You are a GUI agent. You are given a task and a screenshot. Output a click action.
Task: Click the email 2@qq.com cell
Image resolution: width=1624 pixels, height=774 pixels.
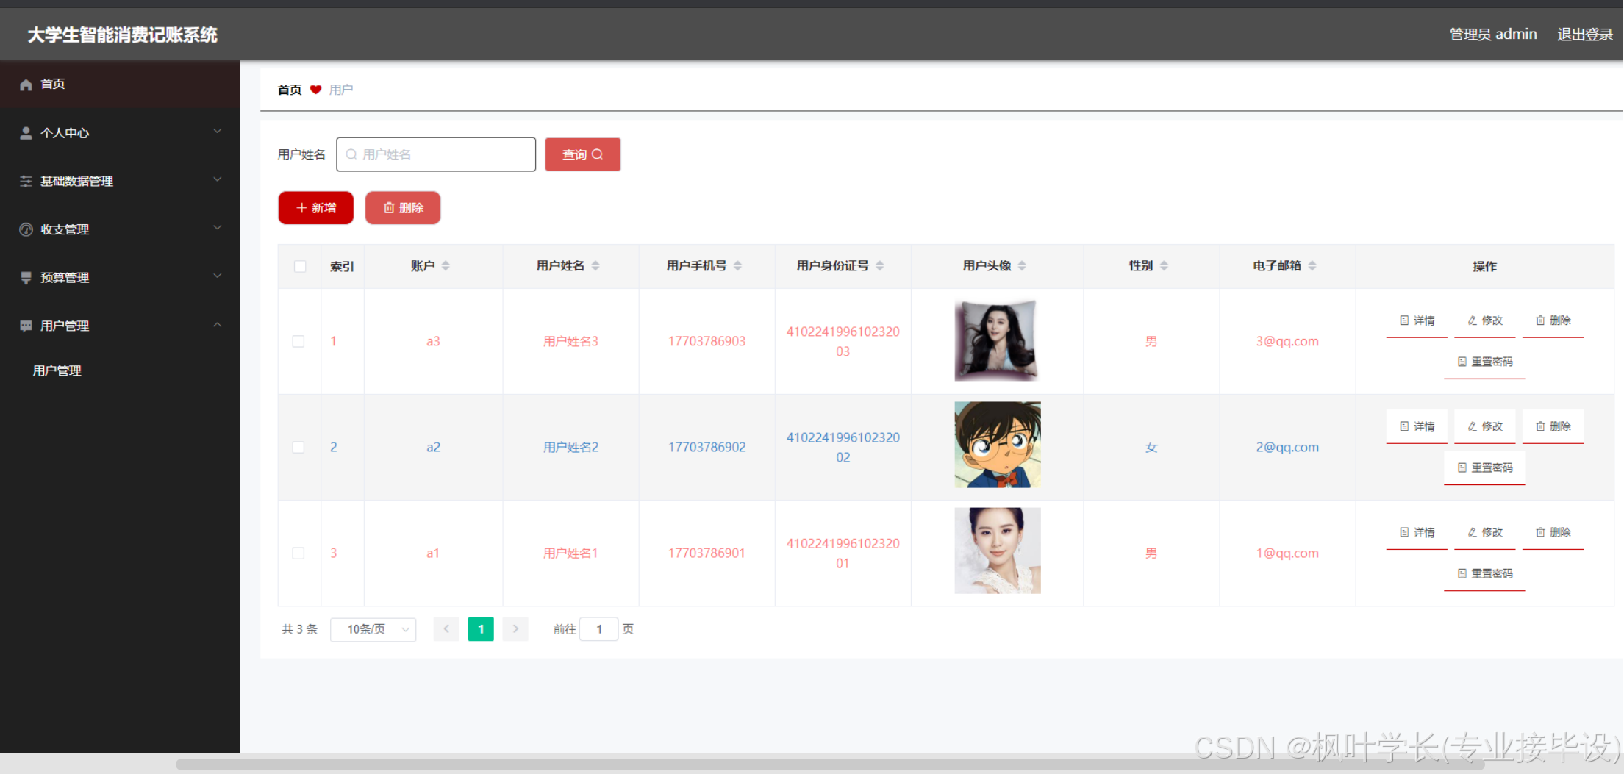click(x=1287, y=447)
